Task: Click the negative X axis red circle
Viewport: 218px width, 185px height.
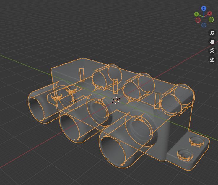Action: coord(198,20)
